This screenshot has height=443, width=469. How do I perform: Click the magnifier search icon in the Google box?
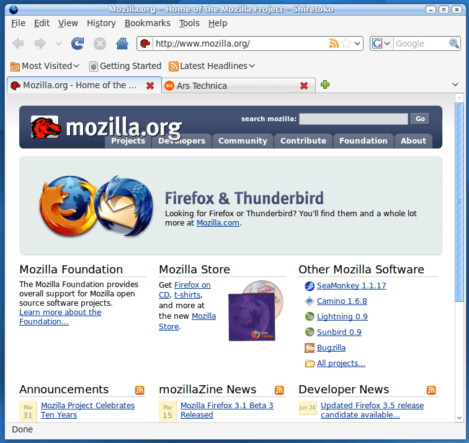(453, 43)
